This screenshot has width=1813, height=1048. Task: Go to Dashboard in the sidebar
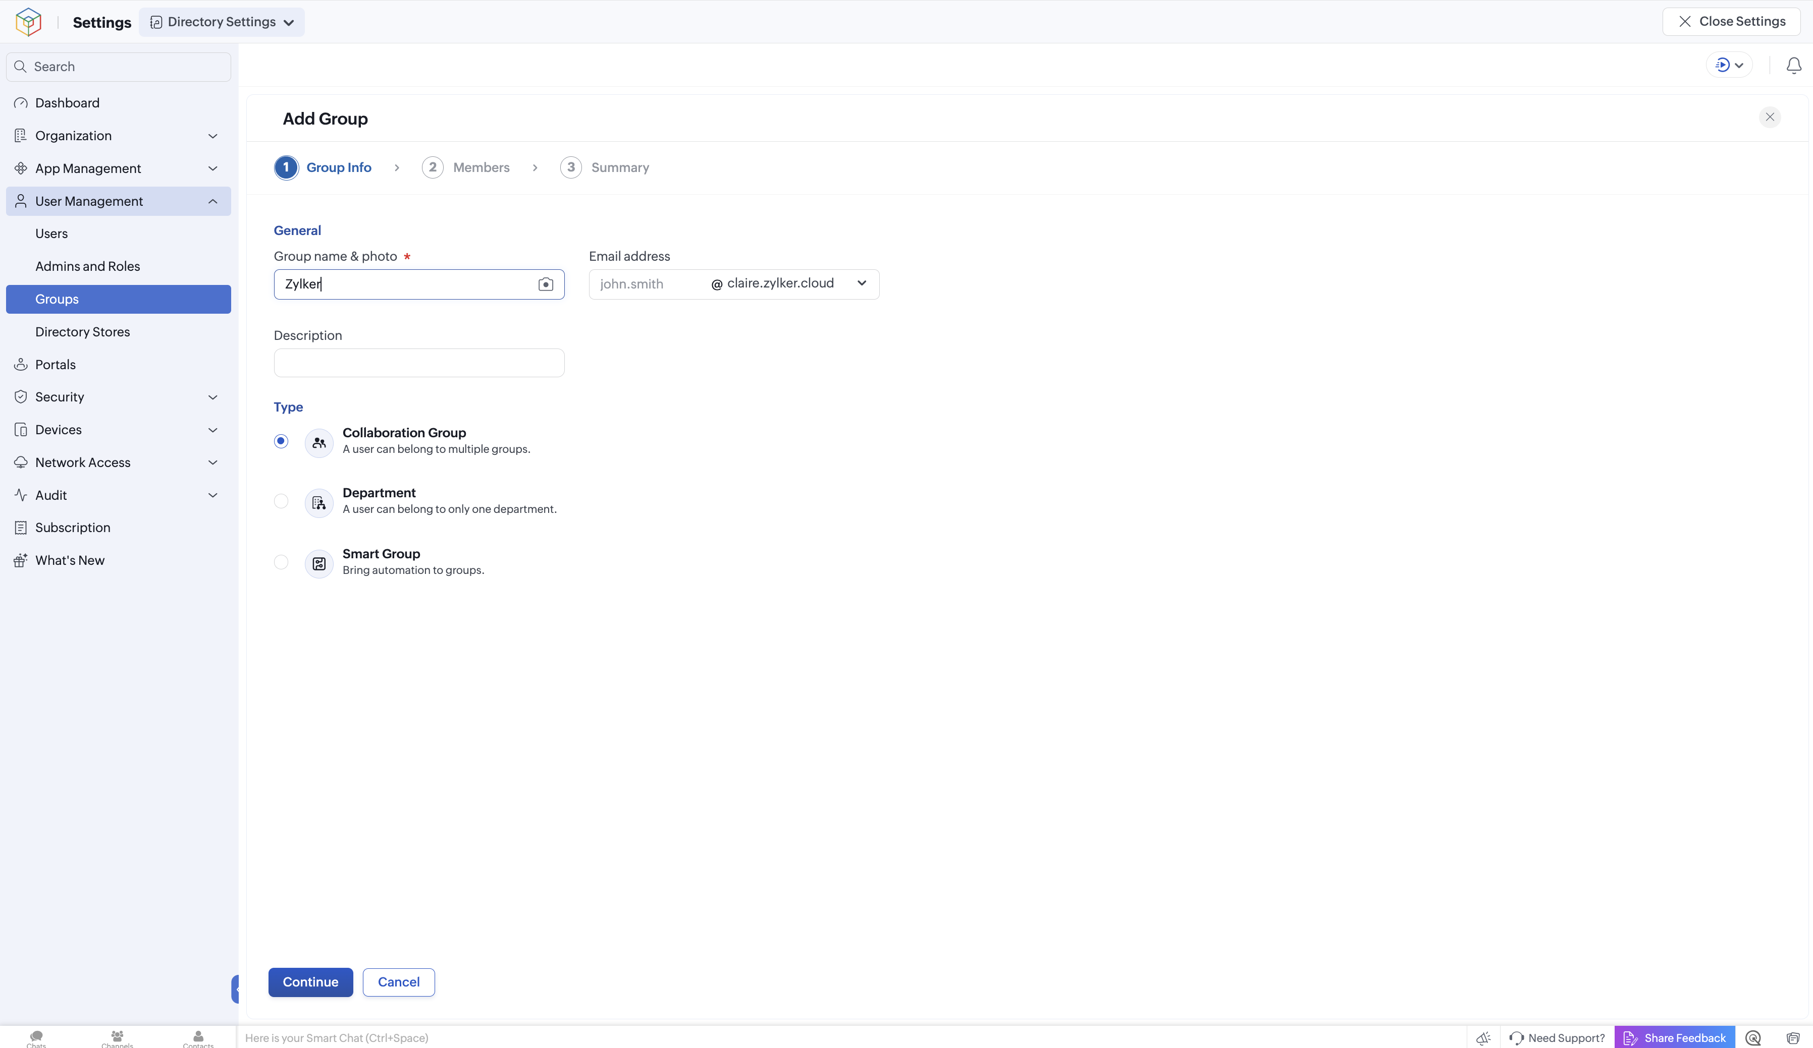pos(119,103)
